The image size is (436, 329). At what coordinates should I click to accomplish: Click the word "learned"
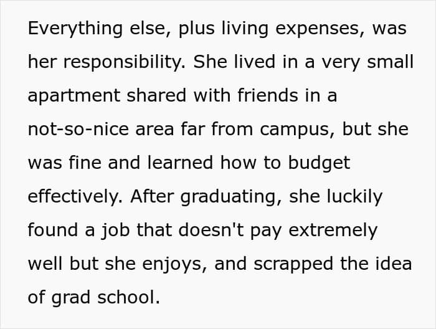pos(176,163)
